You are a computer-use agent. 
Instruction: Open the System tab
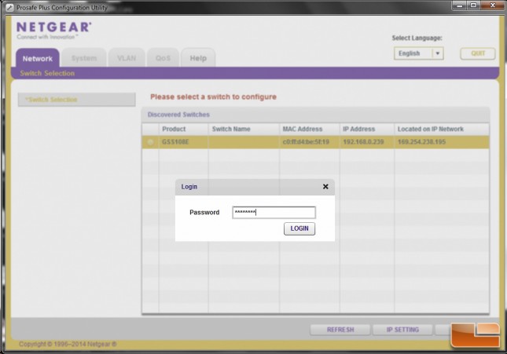pyautogui.click(x=84, y=58)
